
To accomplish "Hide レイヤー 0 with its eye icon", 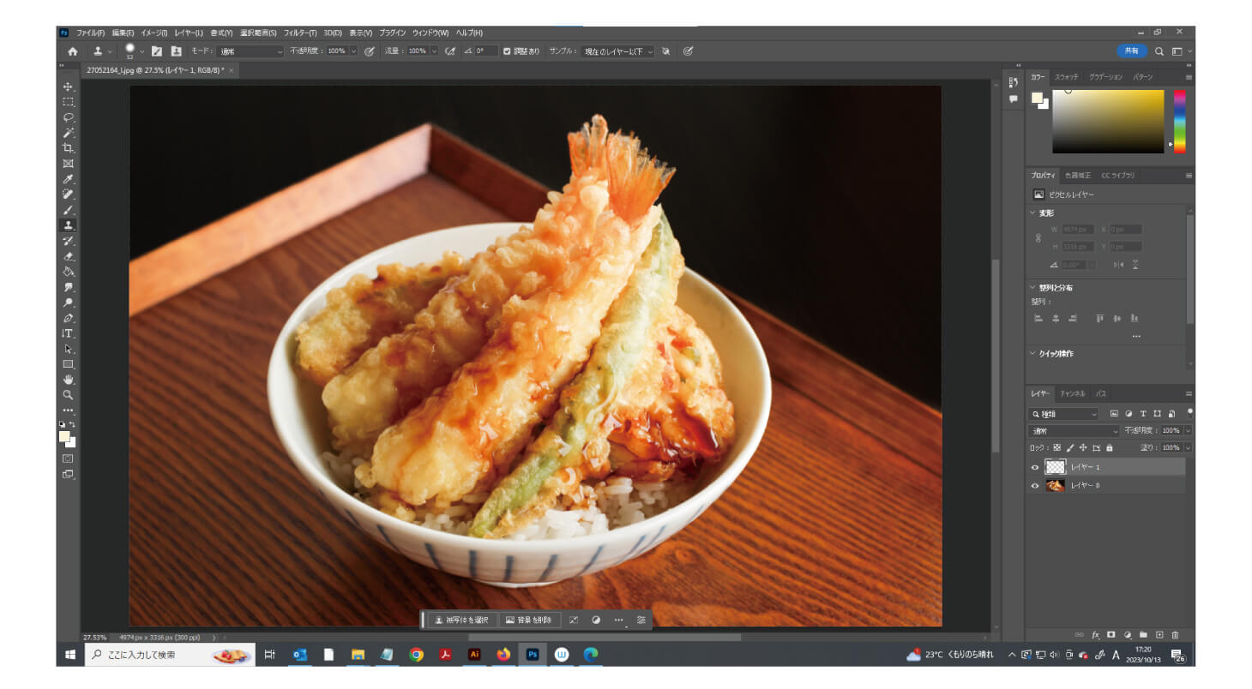I will 1035,486.
